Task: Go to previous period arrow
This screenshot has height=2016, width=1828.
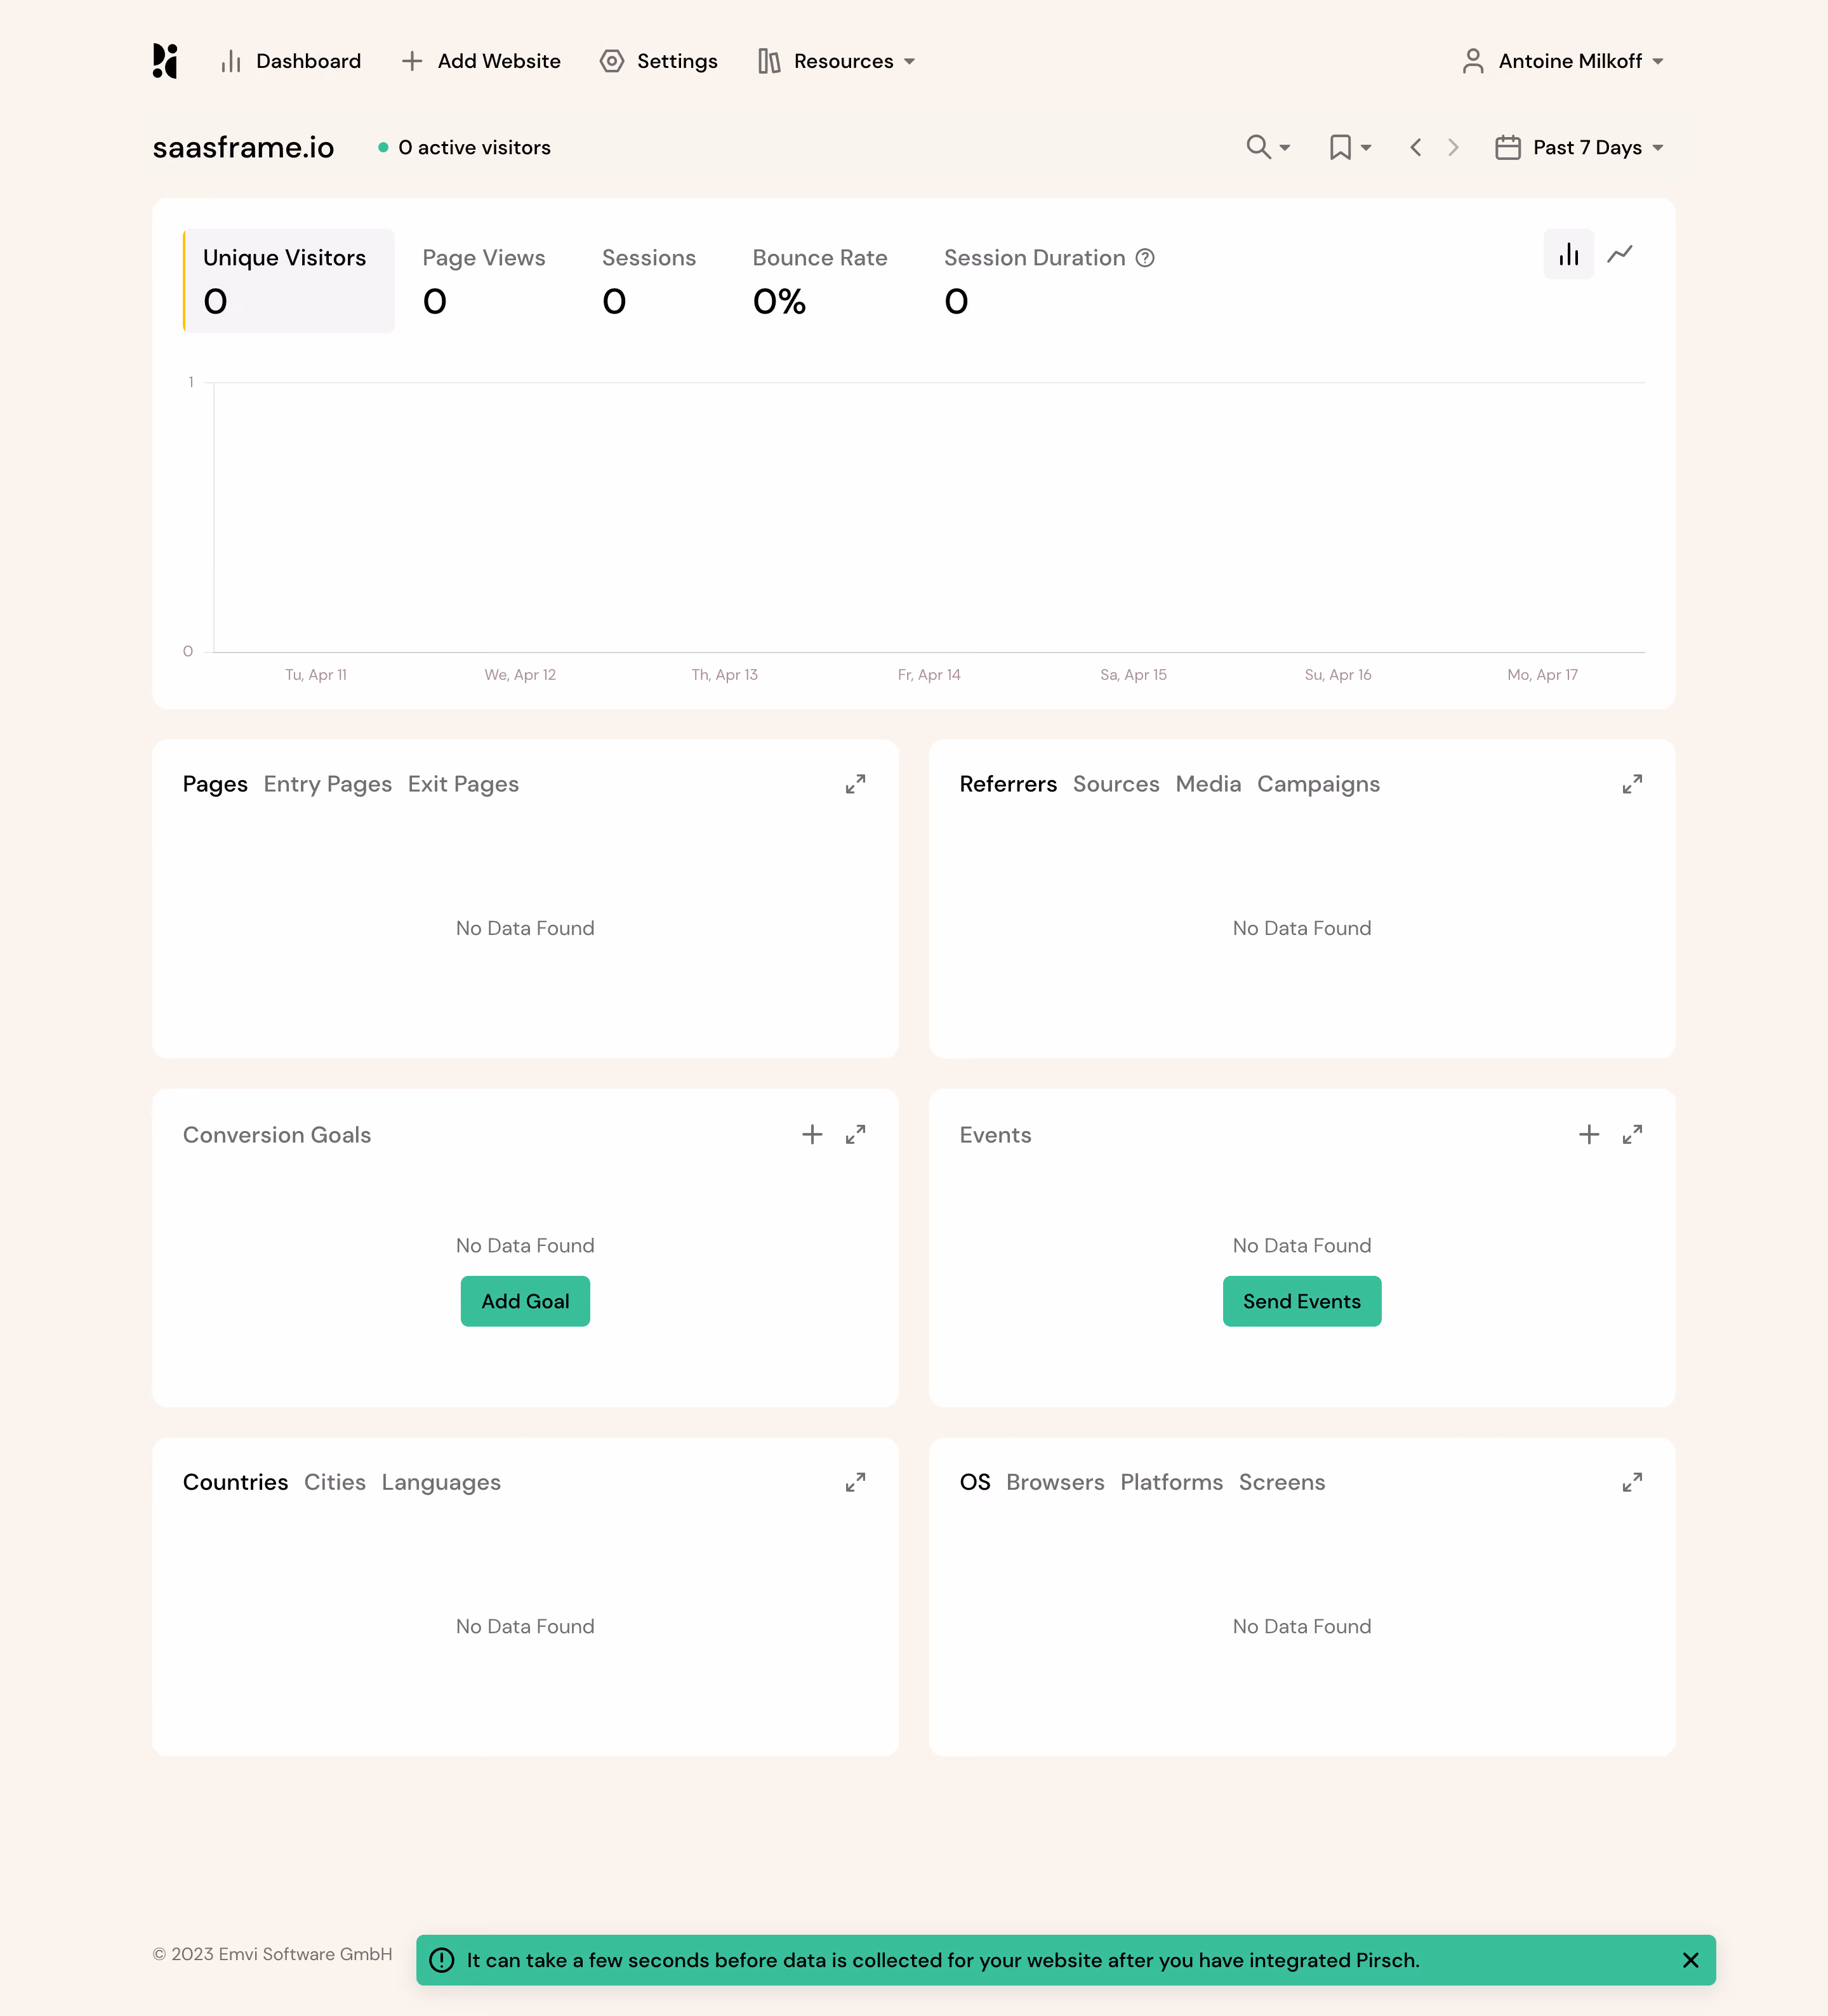Action: point(1416,147)
